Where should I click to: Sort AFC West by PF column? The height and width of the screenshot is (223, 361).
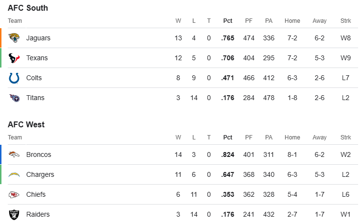point(249,137)
